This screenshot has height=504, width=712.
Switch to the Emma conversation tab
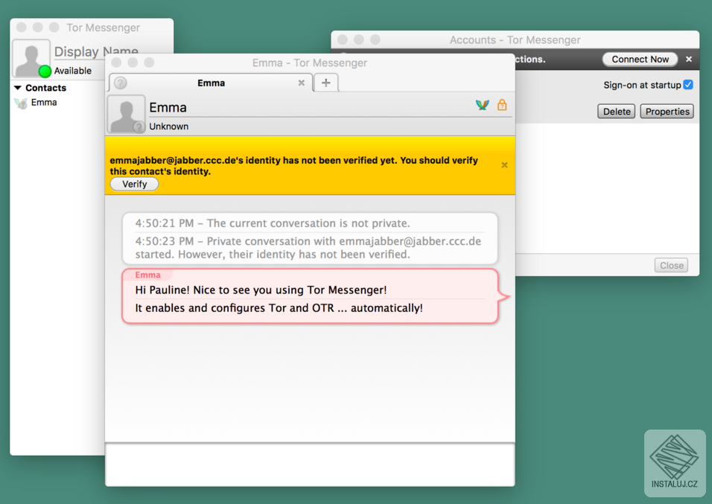(211, 83)
